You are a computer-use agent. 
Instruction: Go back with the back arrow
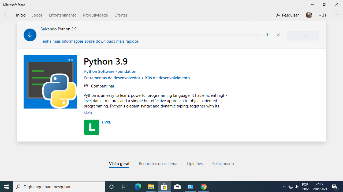click(x=6, y=15)
